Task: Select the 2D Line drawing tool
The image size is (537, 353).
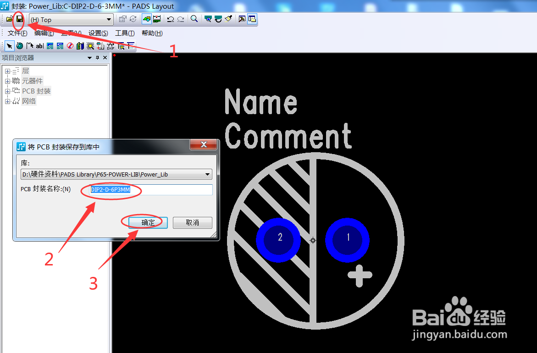Action: 30,46
